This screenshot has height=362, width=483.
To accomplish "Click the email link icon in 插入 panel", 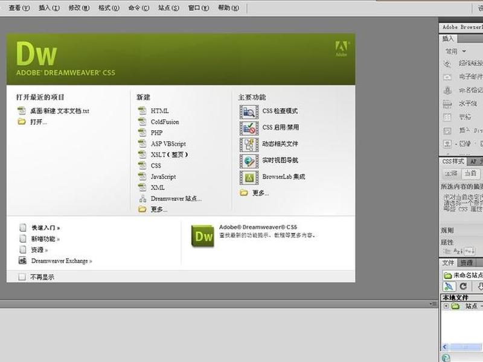I will (x=447, y=77).
